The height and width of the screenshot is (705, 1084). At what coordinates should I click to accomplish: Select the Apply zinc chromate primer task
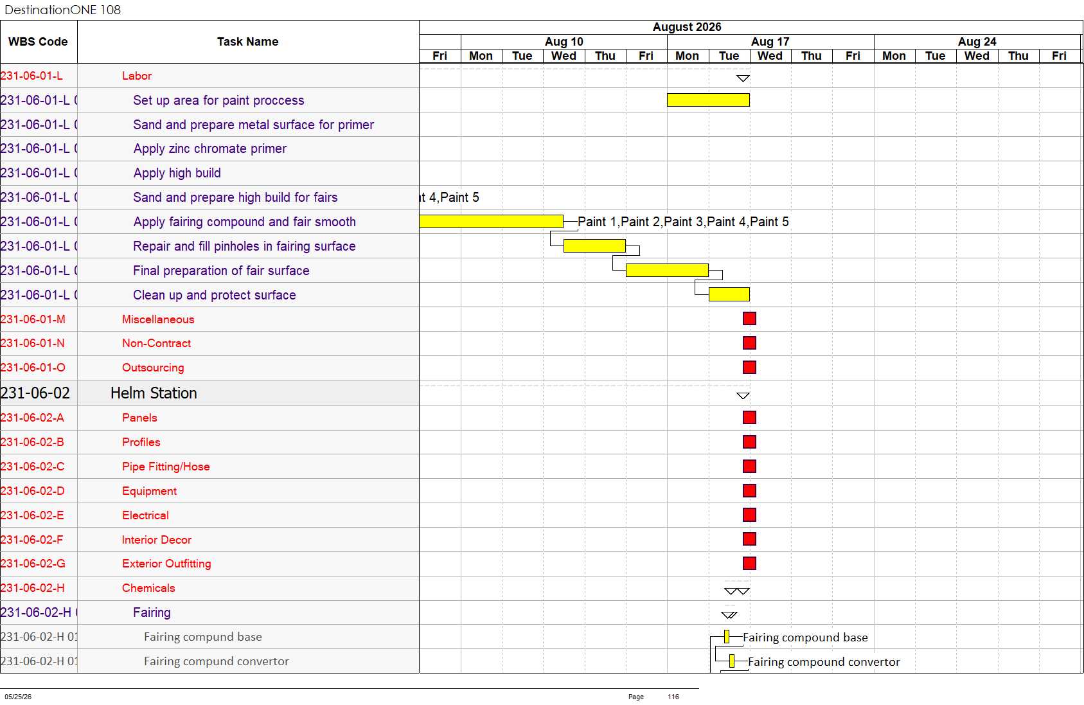coord(210,149)
